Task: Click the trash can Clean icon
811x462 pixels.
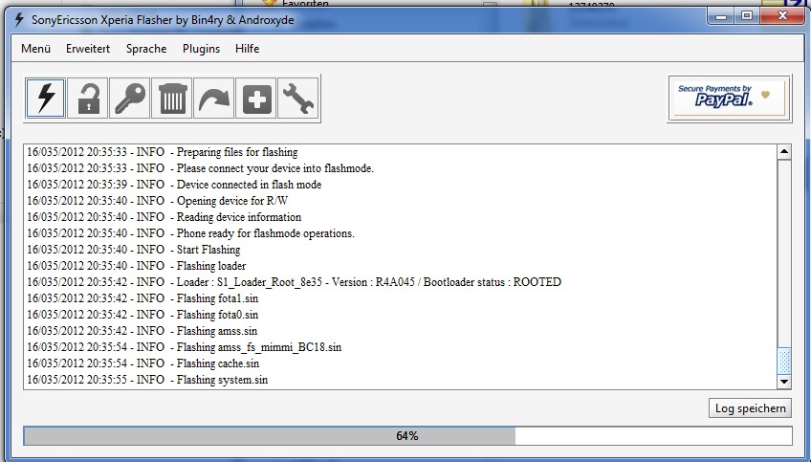Action: tap(172, 99)
